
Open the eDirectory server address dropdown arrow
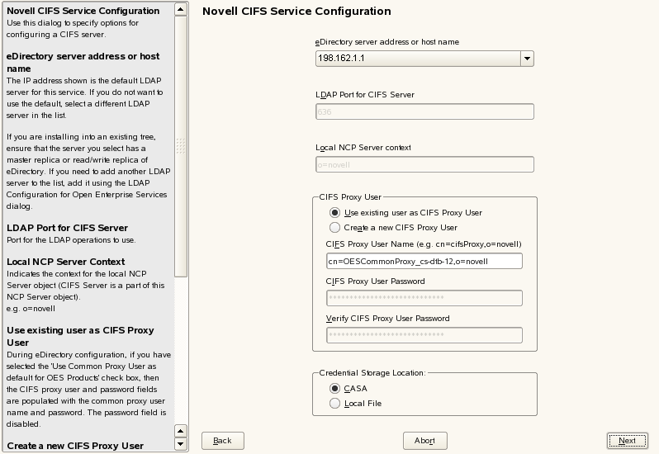coord(527,59)
